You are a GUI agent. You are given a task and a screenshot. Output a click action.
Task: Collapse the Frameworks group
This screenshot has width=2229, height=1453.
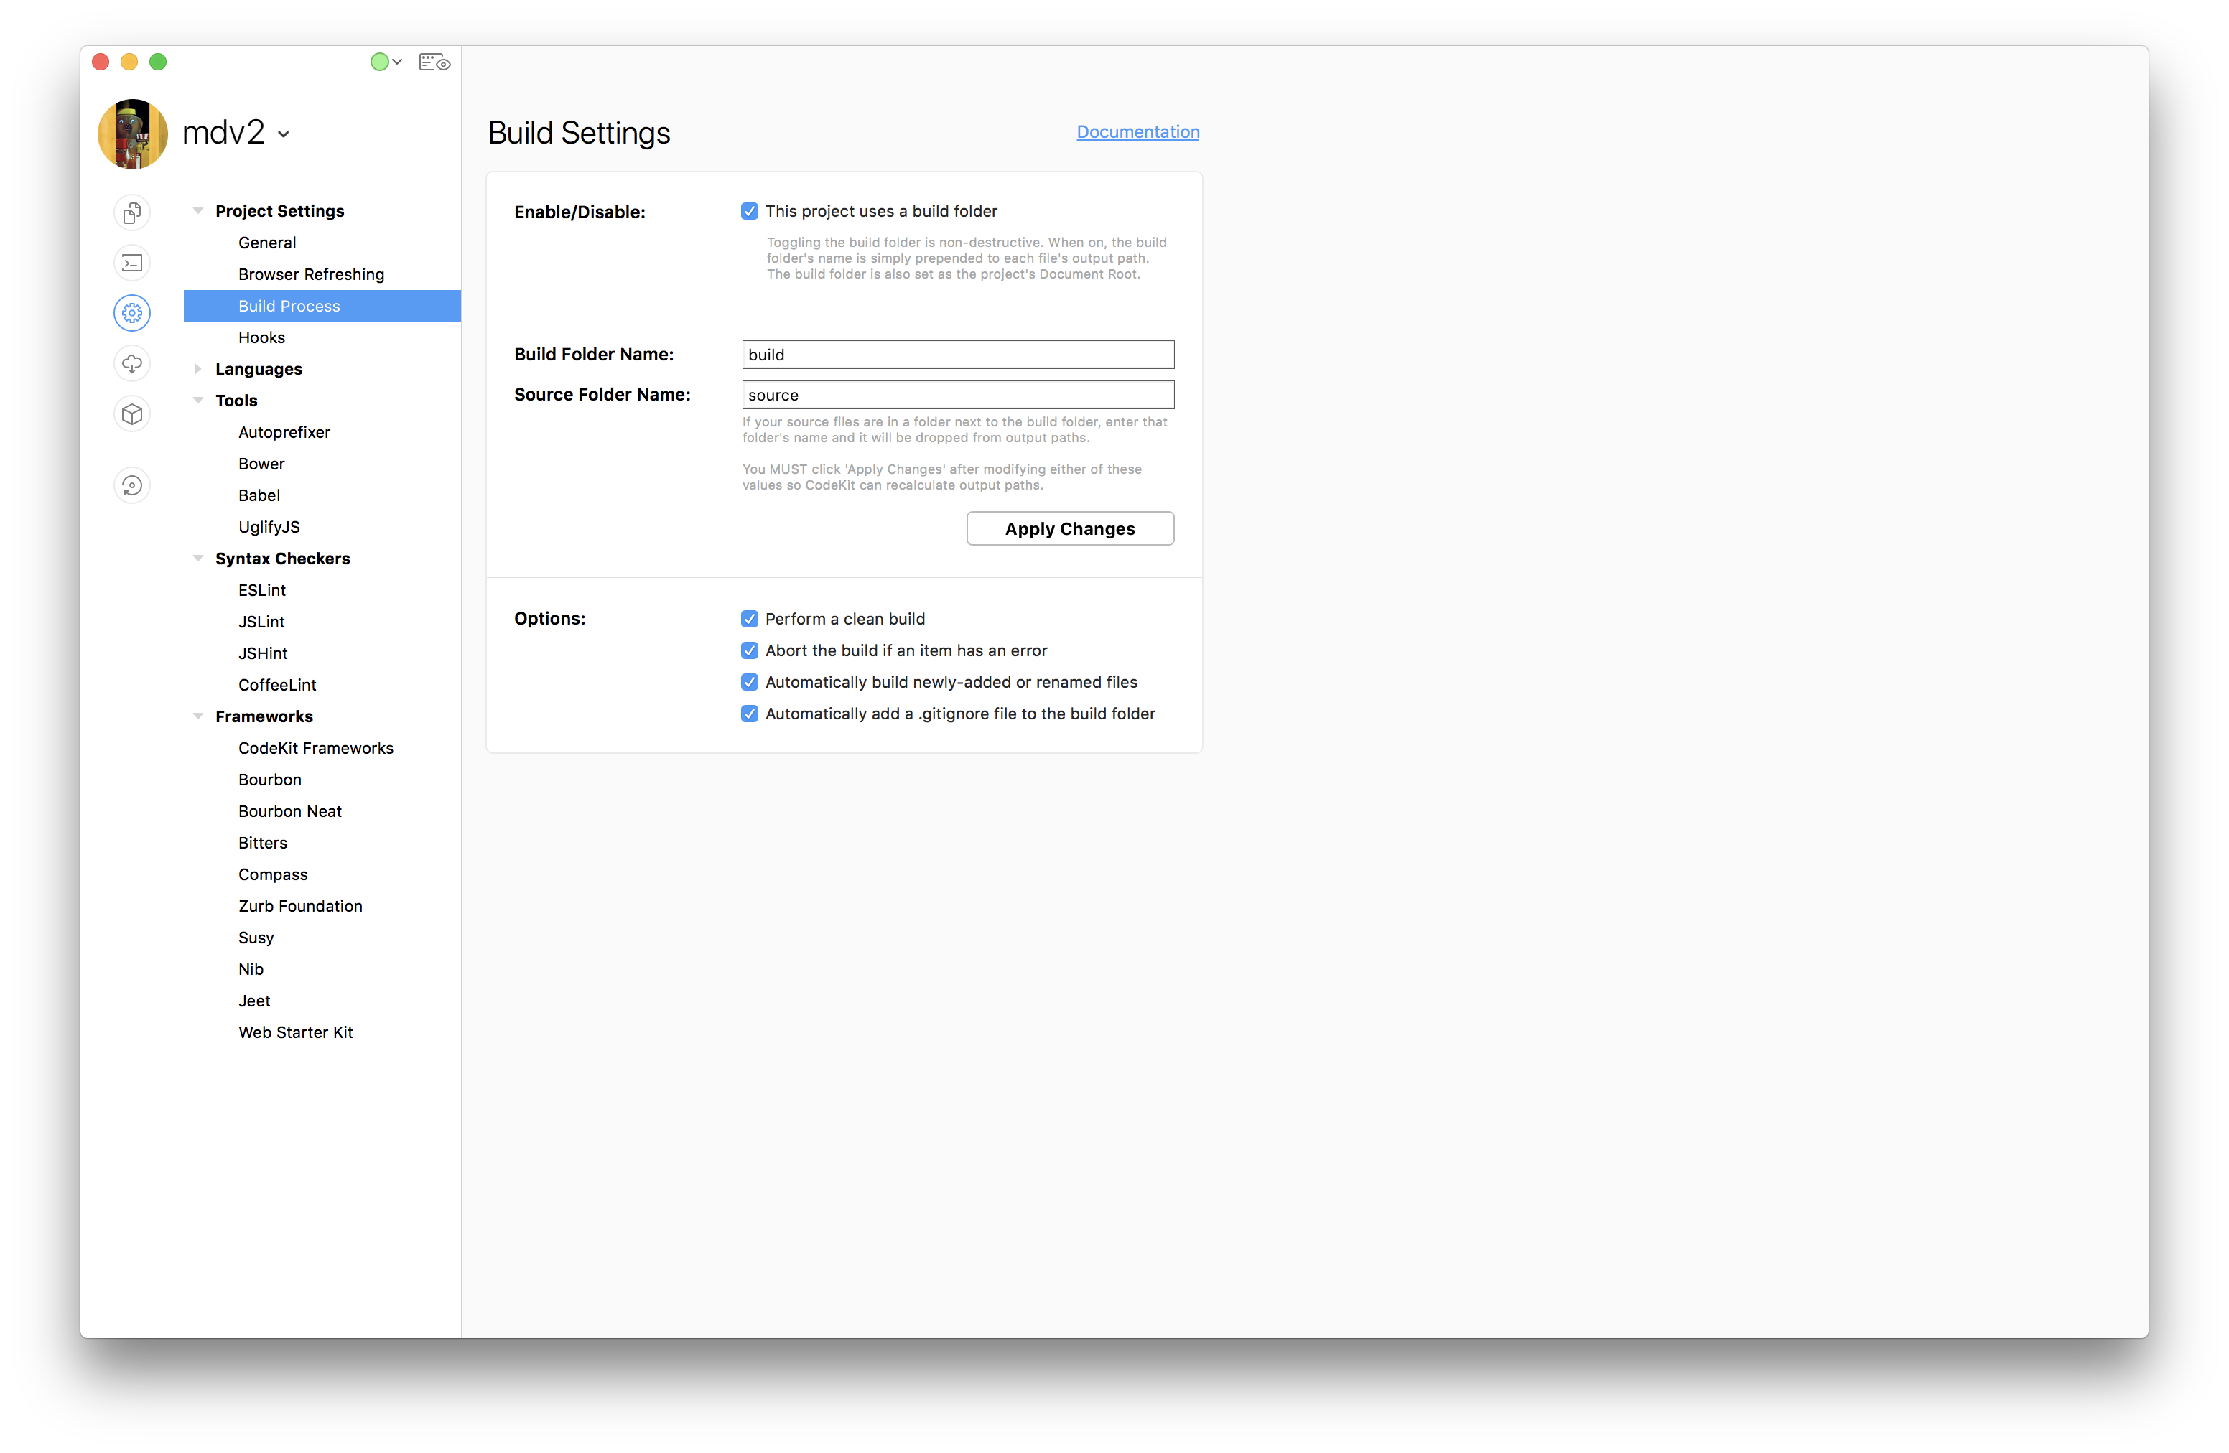[x=197, y=716]
